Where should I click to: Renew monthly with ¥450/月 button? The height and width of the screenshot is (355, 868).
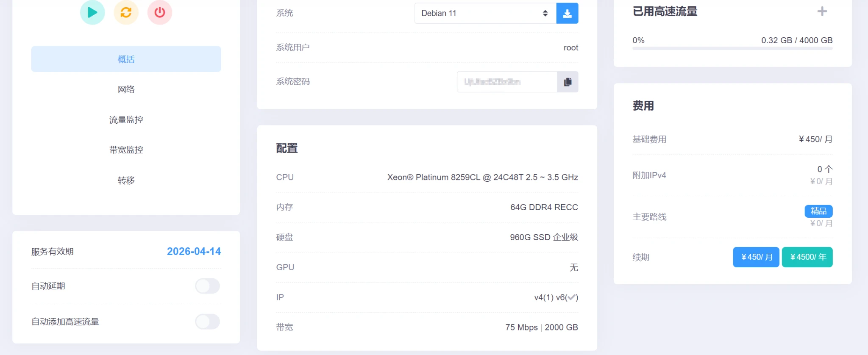(x=756, y=257)
